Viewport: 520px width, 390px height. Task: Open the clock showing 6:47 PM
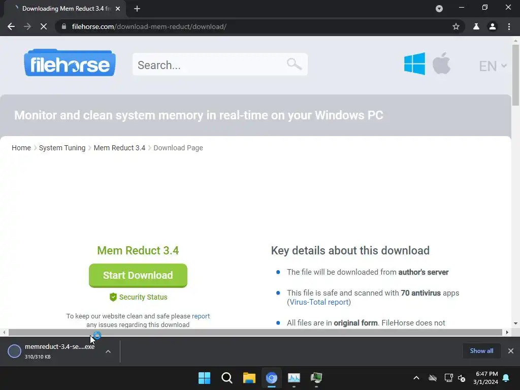point(486,378)
